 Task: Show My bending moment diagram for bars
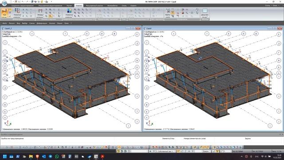tap(50, 13)
